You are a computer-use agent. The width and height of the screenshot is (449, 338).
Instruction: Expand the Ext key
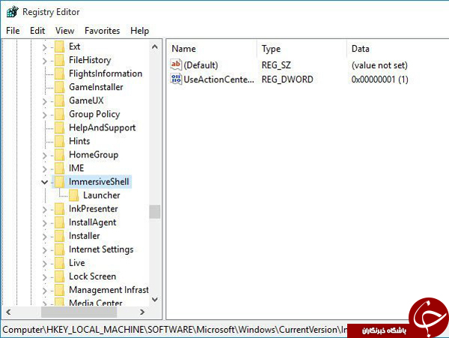point(44,47)
